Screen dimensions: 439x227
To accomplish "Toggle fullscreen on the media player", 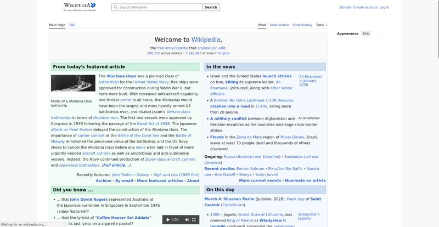I will (x=194, y=219).
